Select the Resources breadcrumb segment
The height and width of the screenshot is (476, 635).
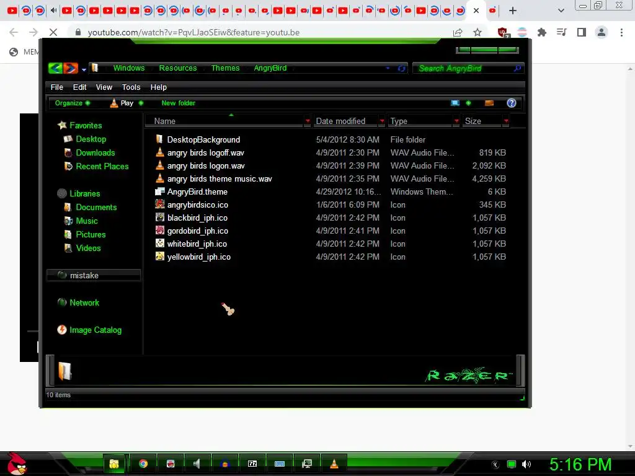178,68
